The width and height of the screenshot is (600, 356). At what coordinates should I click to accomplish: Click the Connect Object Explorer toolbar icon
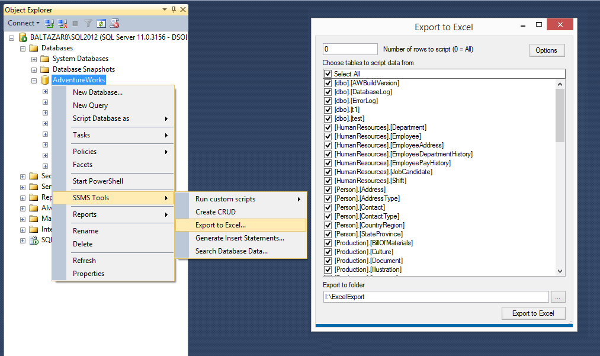click(49, 23)
